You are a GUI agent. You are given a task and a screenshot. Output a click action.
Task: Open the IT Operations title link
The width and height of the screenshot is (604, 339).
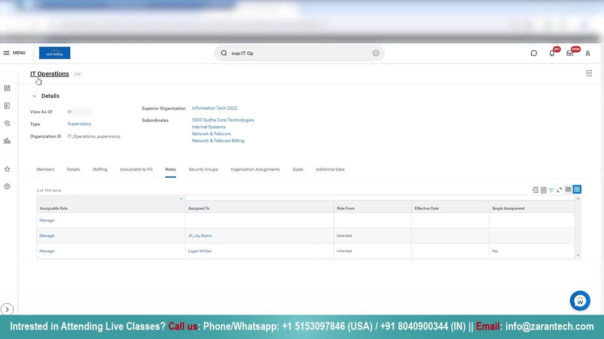pyautogui.click(x=50, y=74)
